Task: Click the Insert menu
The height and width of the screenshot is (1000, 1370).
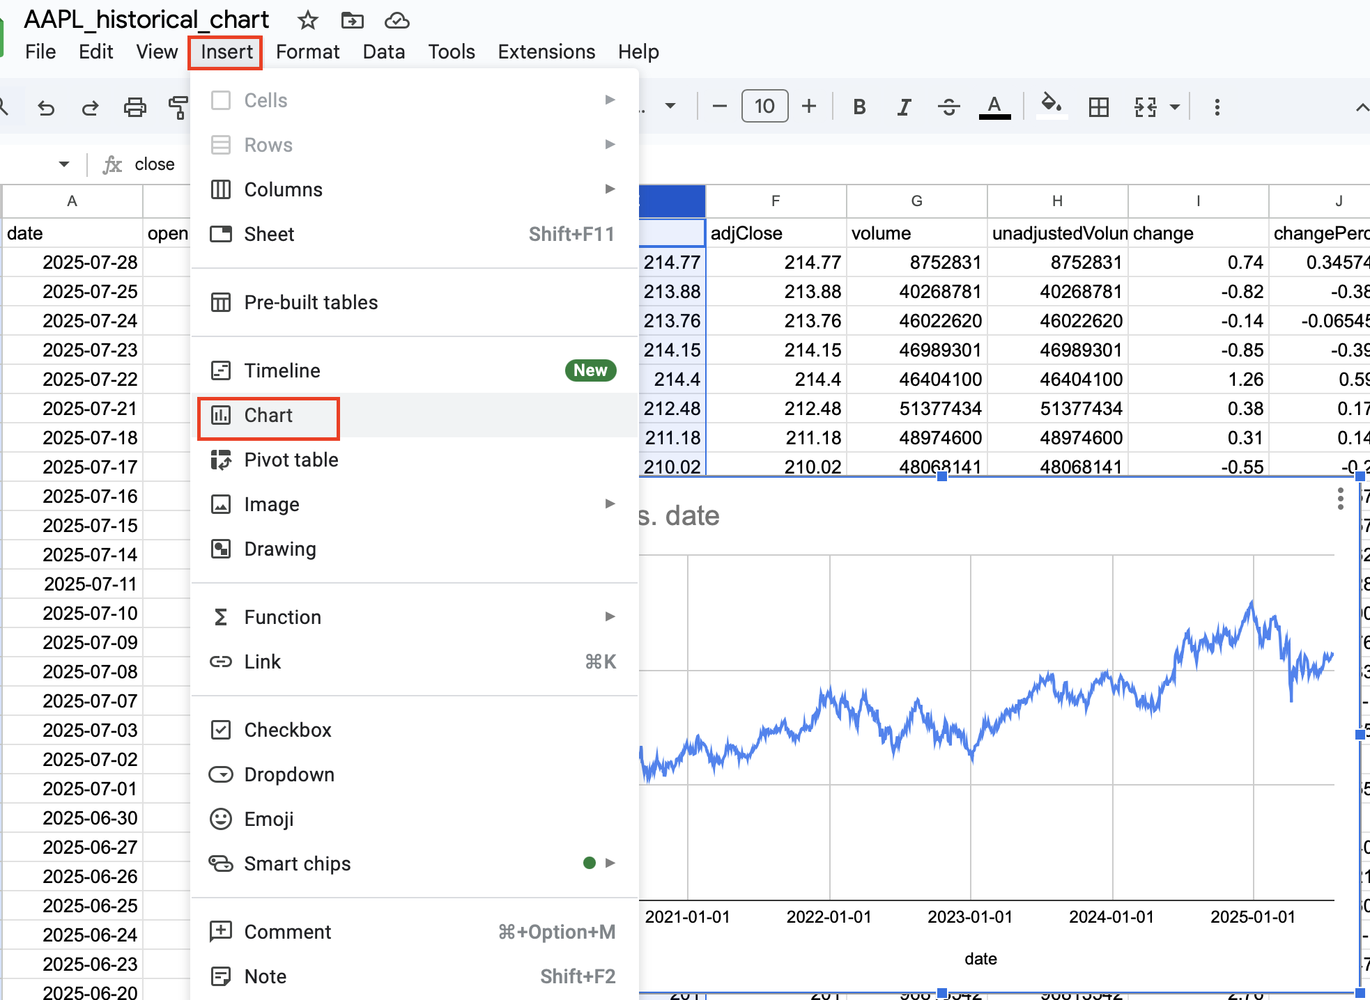Action: pos(226,52)
